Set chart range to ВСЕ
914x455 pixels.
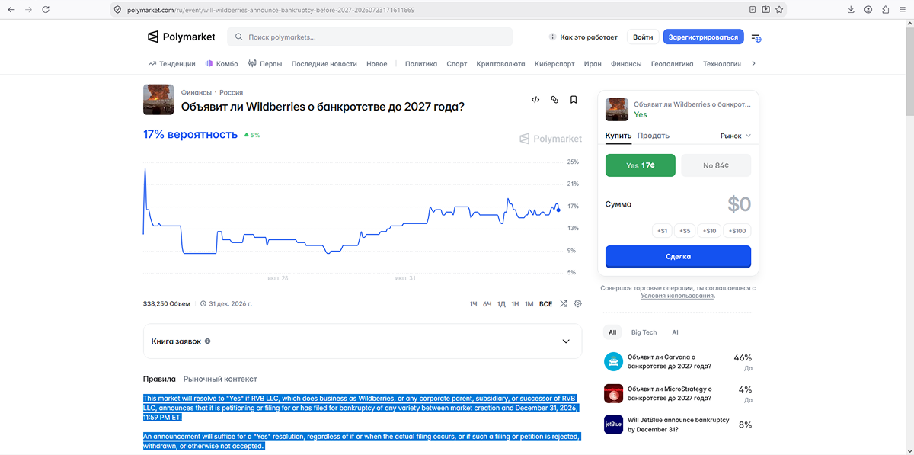coord(546,304)
